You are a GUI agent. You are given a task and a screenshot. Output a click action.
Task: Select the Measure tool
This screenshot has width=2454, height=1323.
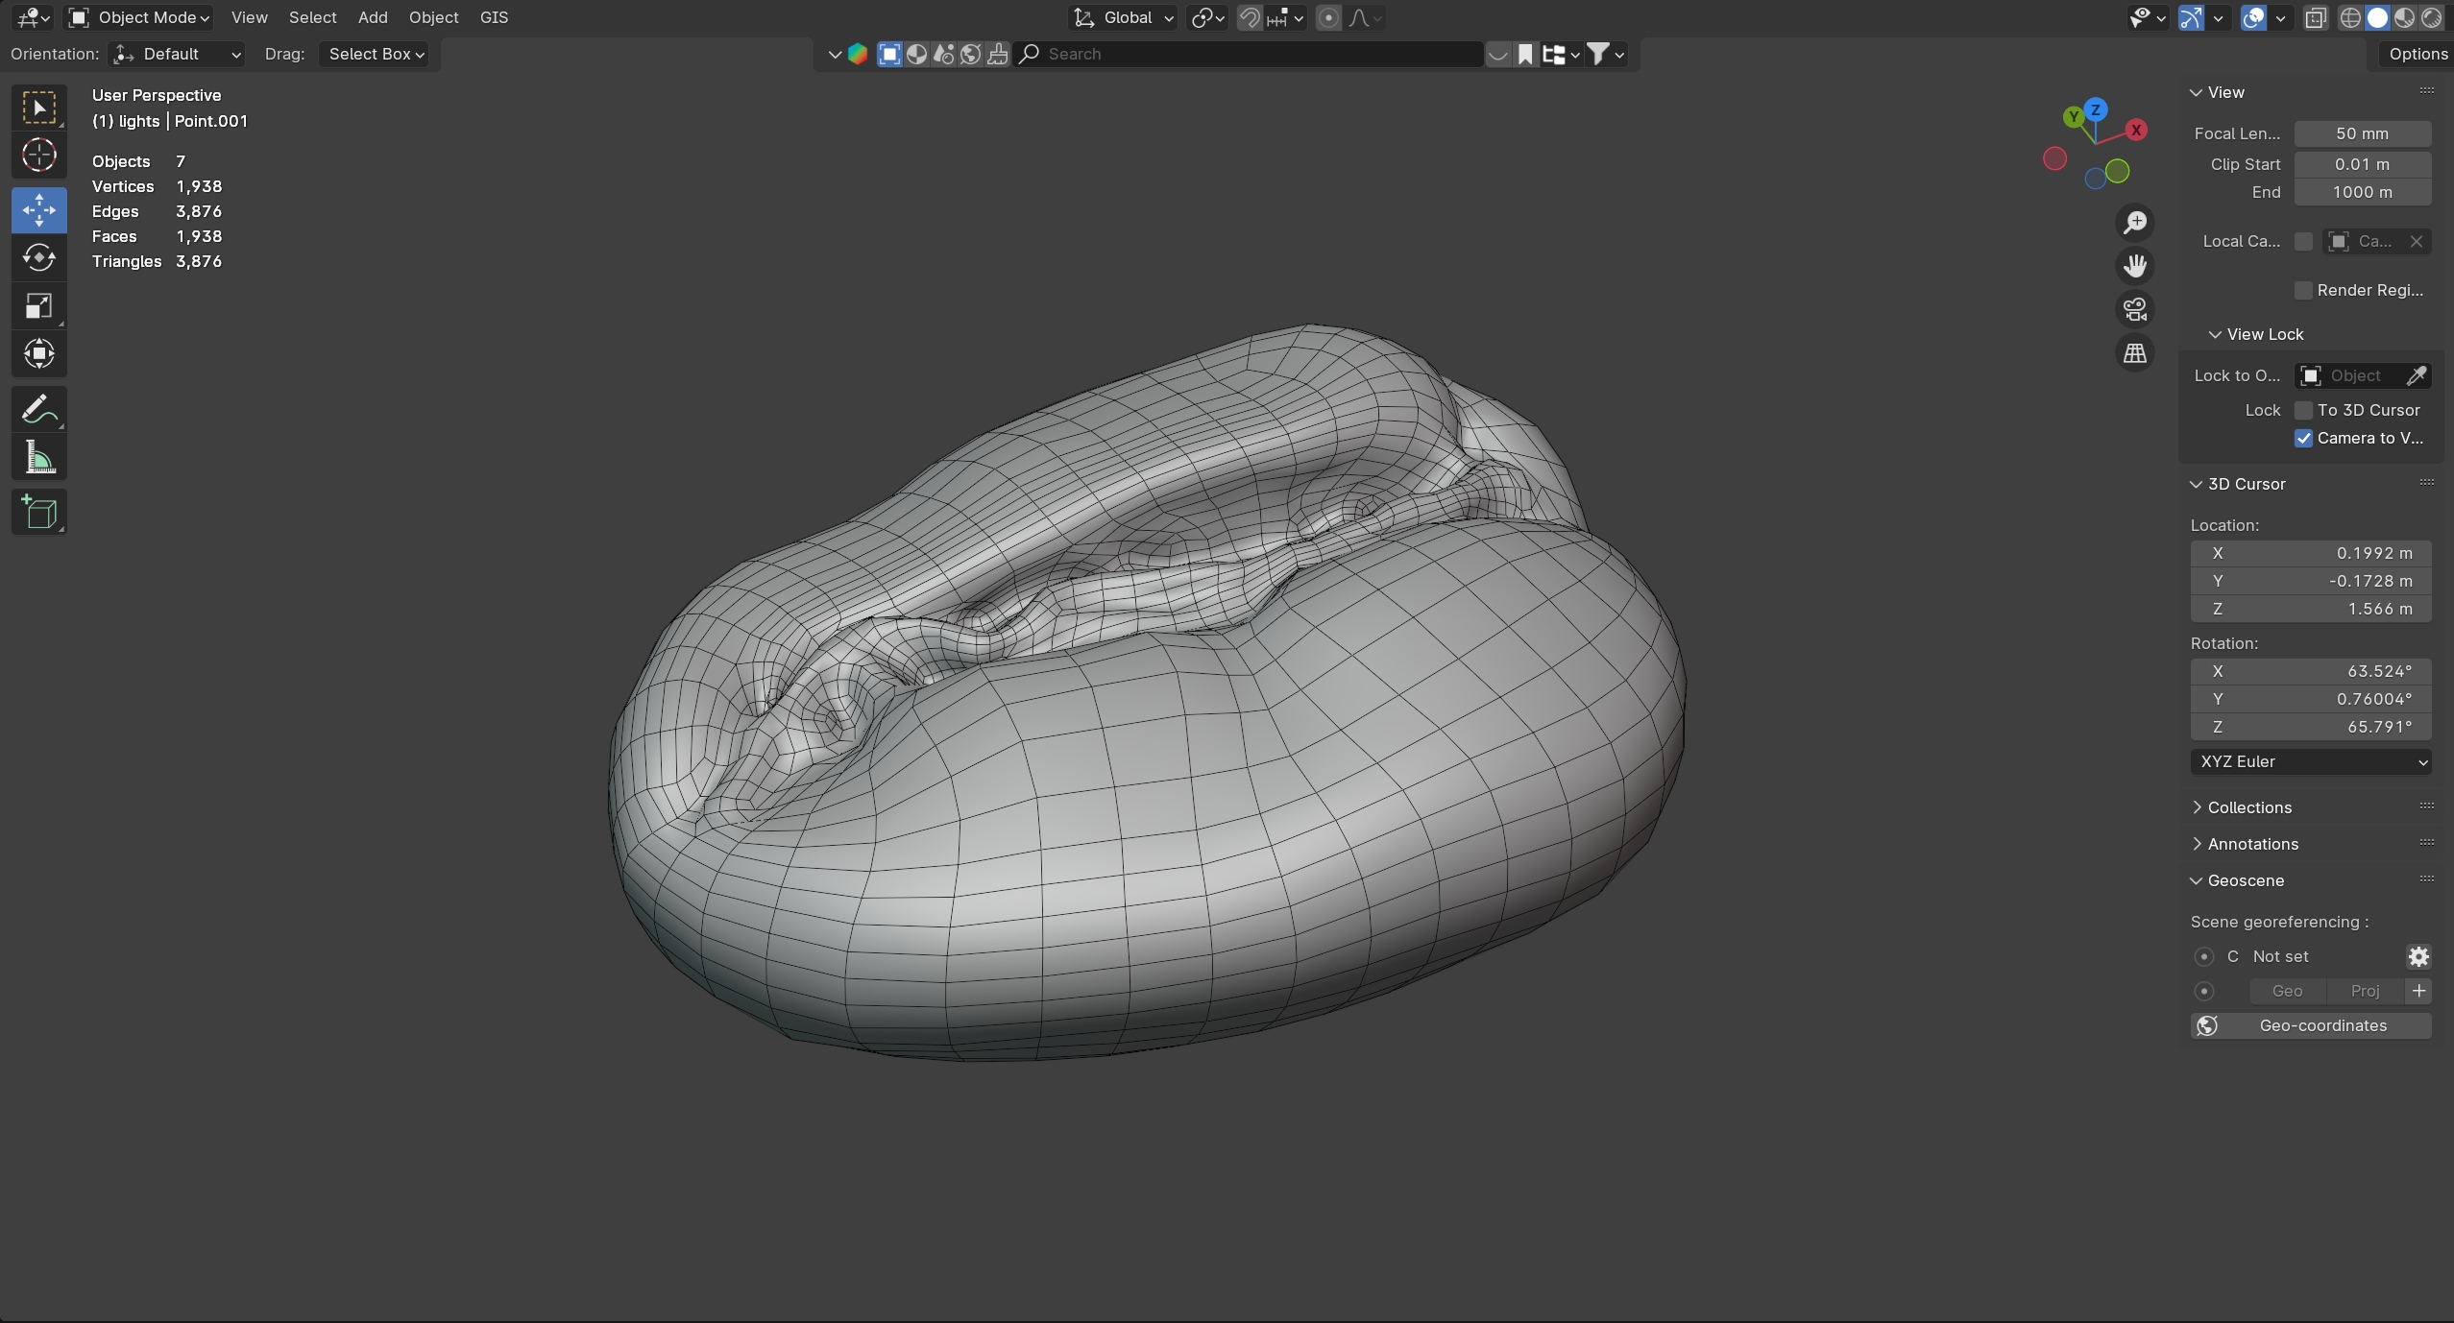(x=38, y=458)
